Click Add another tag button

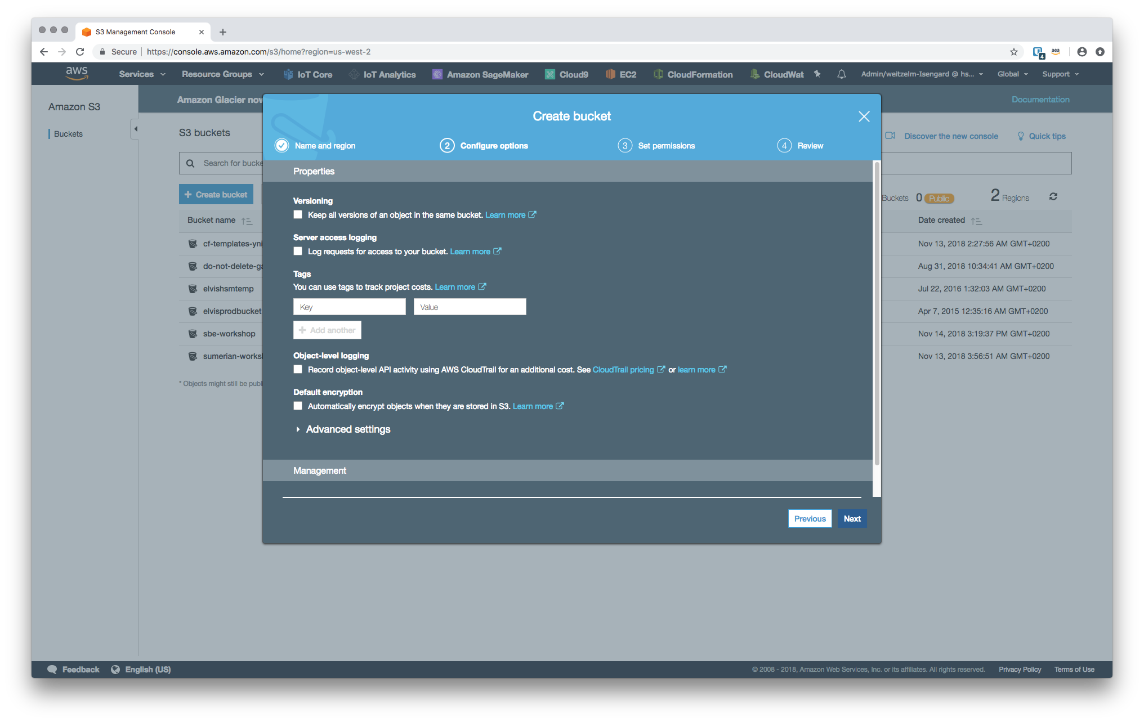(x=327, y=330)
